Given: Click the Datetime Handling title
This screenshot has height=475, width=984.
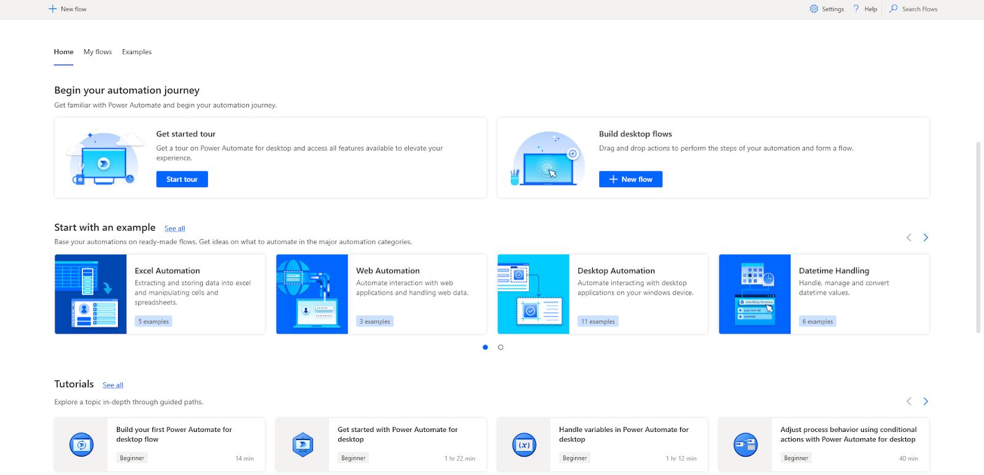Looking at the screenshot, I should click(834, 271).
